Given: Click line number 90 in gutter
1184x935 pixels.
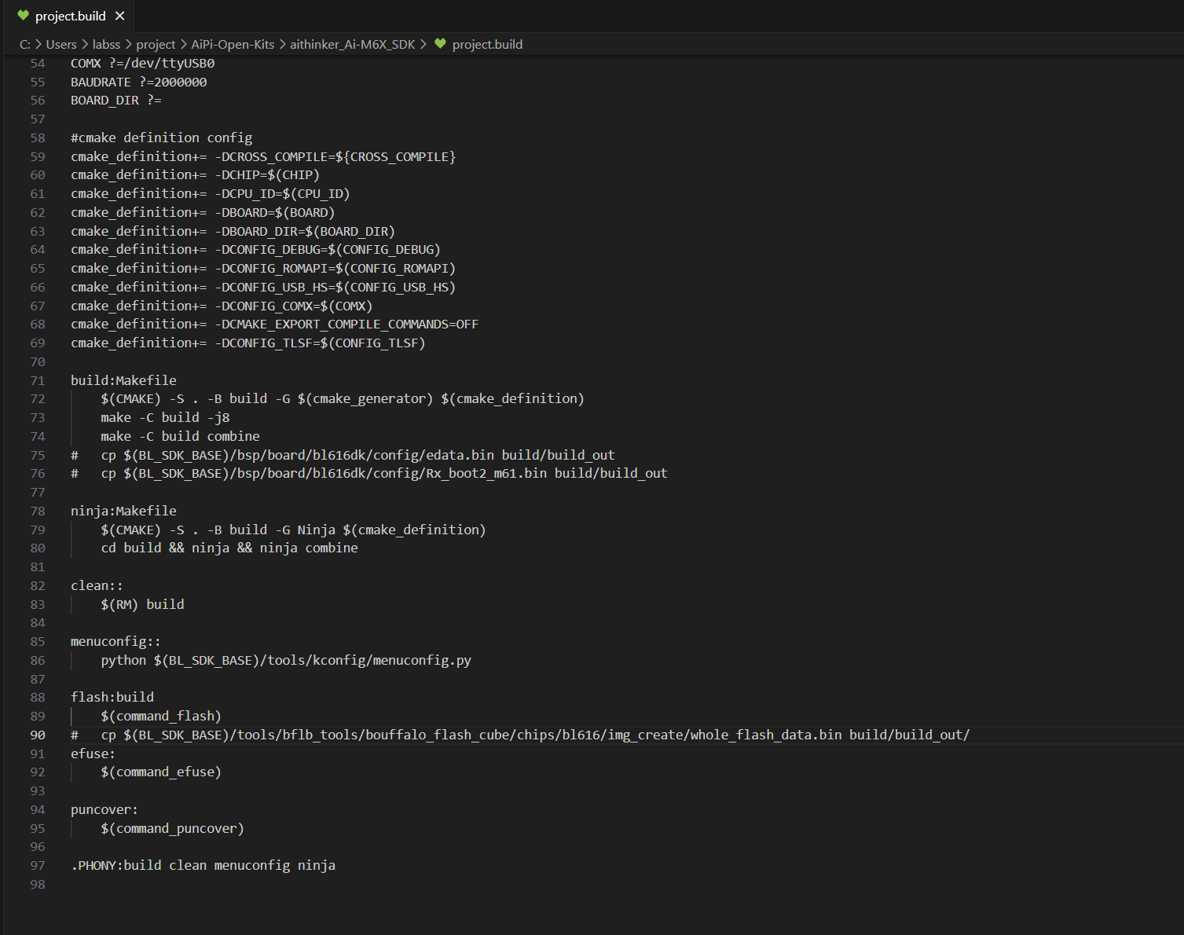Looking at the screenshot, I should tap(38, 735).
